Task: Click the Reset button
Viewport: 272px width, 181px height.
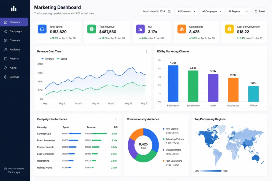Action: point(260,11)
